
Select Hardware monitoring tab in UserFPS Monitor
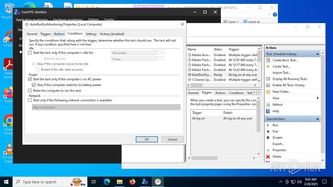click(x=68, y=20)
